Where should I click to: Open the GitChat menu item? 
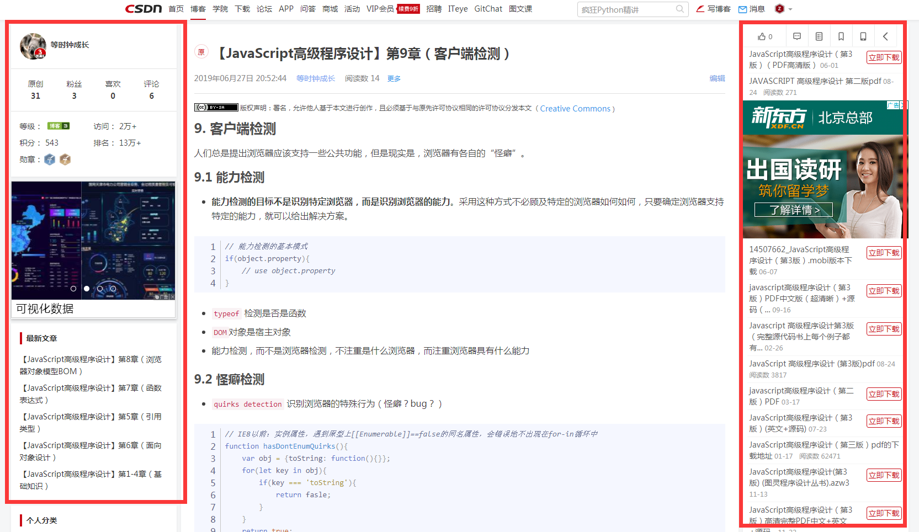pyautogui.click(x=488, y=9)
